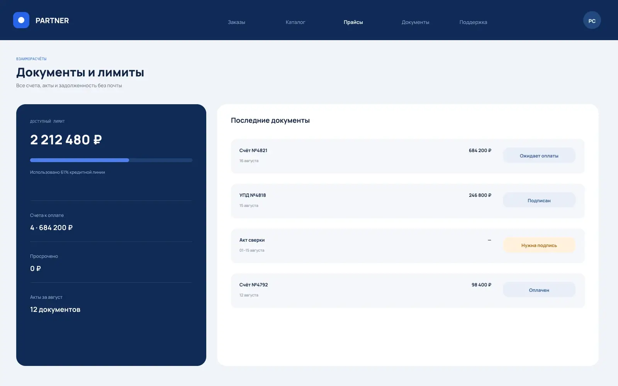618x386 pixels.
Task: Click the 15 августа date
Action: [249, 206]
